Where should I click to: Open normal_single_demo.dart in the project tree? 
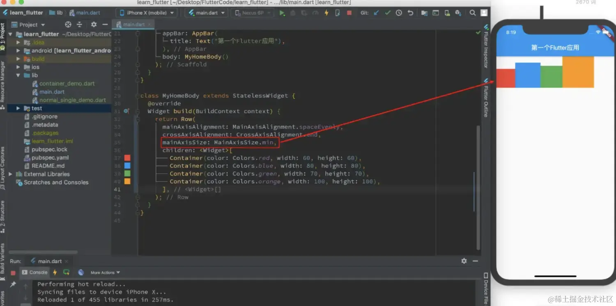(x=73, y=100)
